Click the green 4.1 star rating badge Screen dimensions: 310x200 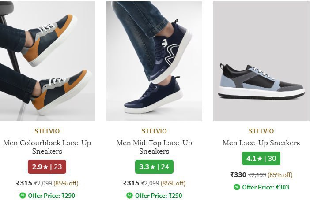(261, 159)
